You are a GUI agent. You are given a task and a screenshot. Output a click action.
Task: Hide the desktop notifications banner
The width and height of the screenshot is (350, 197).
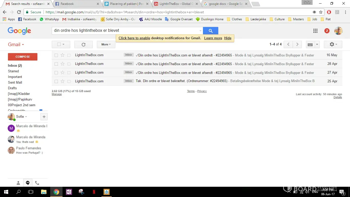pos(228,38)
